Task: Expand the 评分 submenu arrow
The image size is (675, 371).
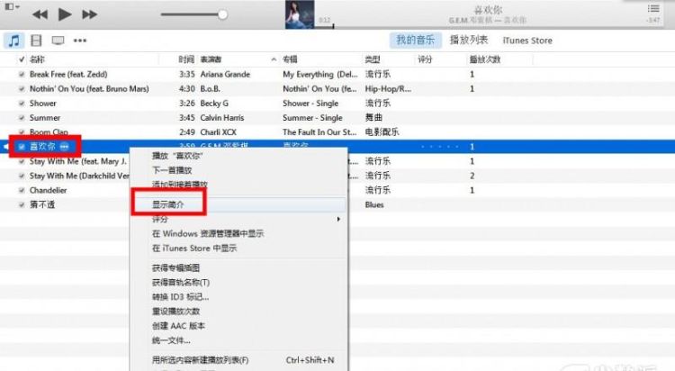Action: (x=338, y=219)
